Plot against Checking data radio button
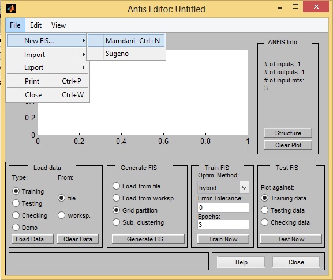 coord(265,222)
